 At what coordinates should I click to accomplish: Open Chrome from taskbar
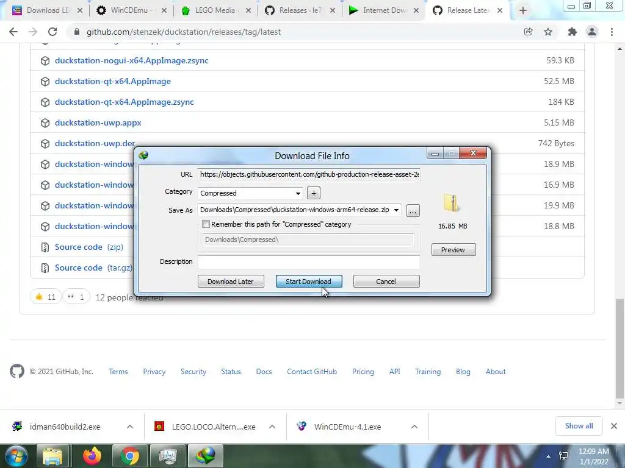129,456
